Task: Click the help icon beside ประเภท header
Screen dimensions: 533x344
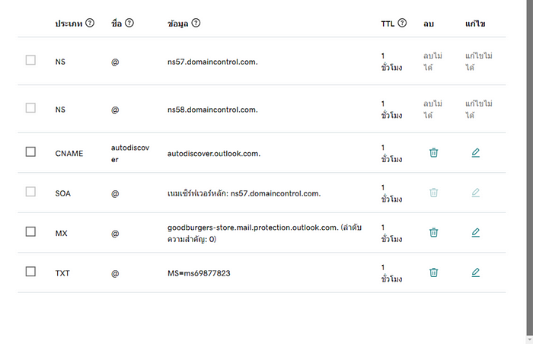Action: pos(90,23)
